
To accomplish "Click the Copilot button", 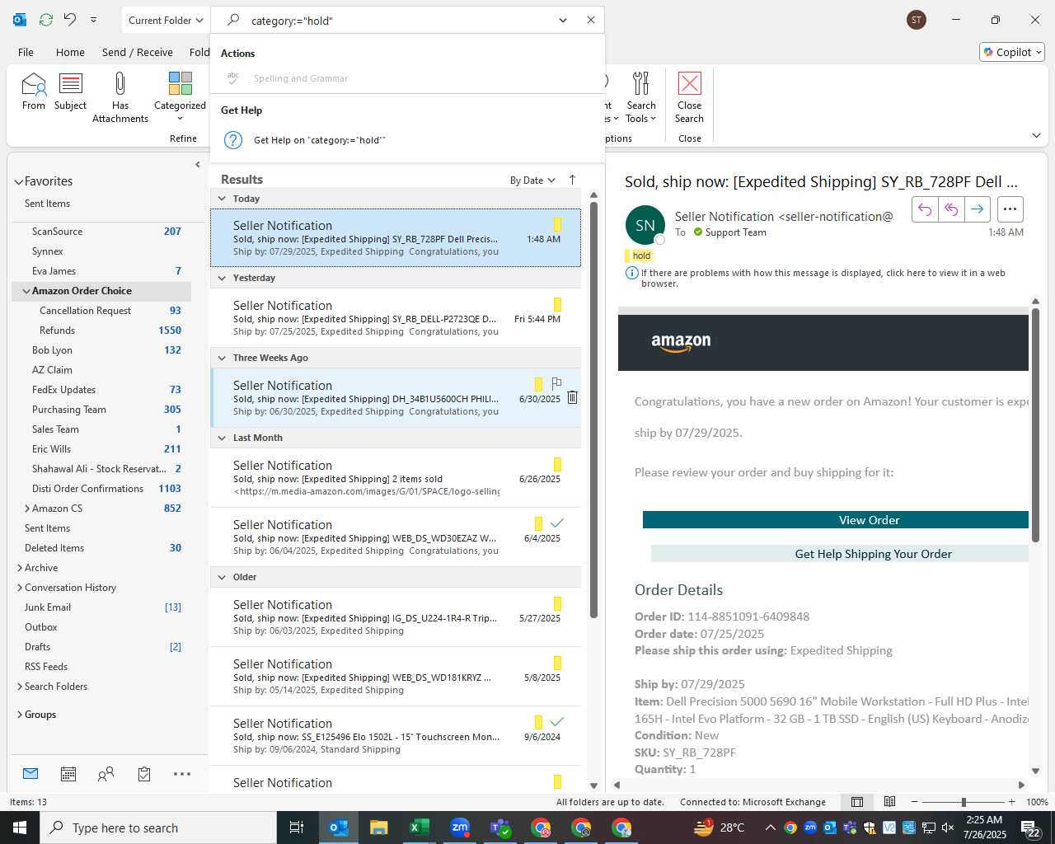I will click(x=1012, y=52).
